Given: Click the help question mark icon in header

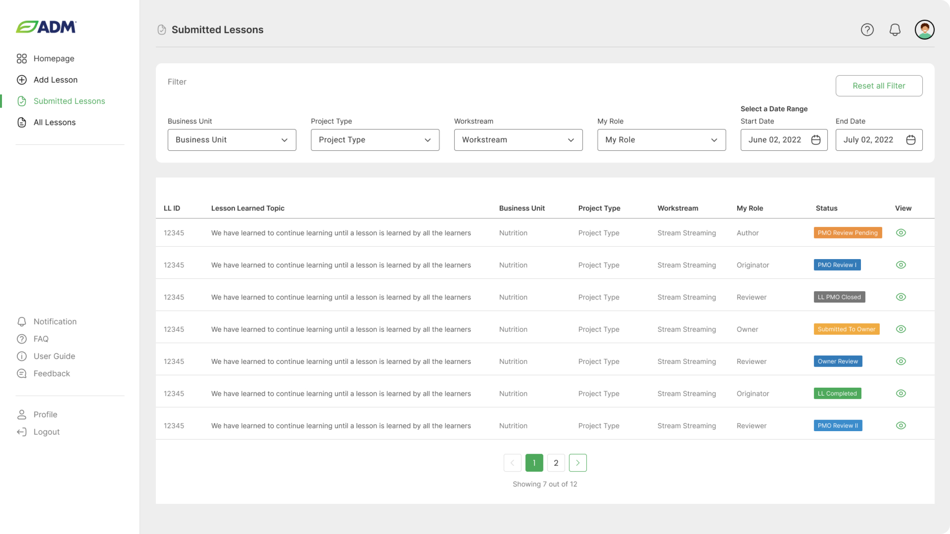Looking at the screenshot, I should tap(867, 30).
